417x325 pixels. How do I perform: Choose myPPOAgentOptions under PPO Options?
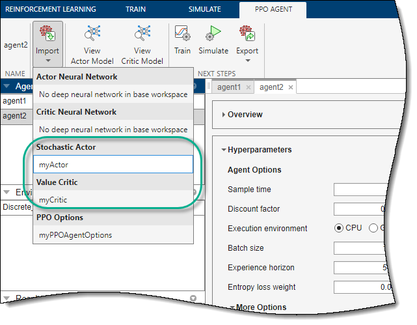pyautogui.click(x=113, y=234)
